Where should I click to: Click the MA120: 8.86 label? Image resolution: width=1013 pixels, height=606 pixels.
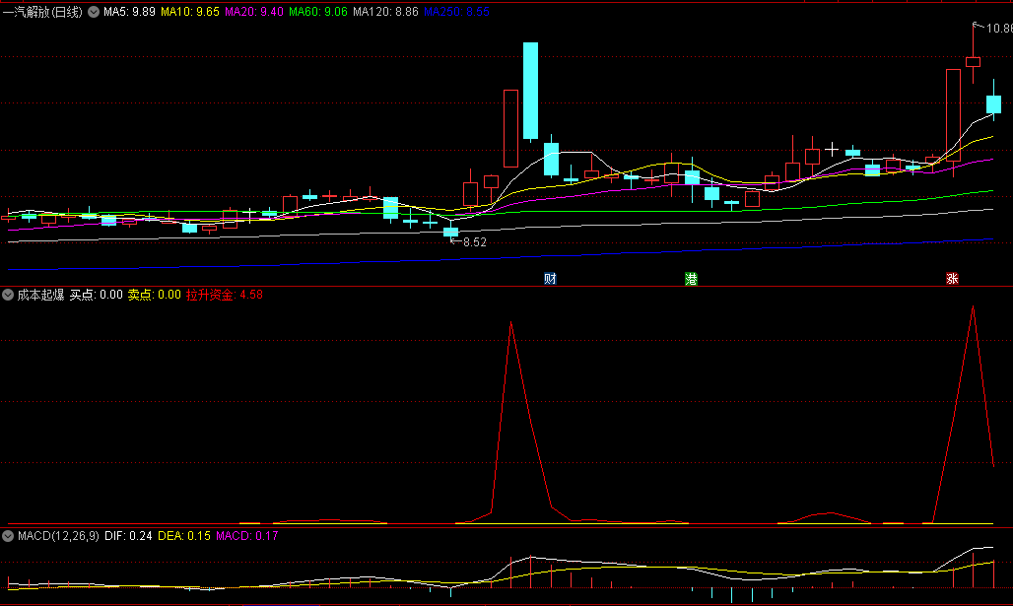385,12
